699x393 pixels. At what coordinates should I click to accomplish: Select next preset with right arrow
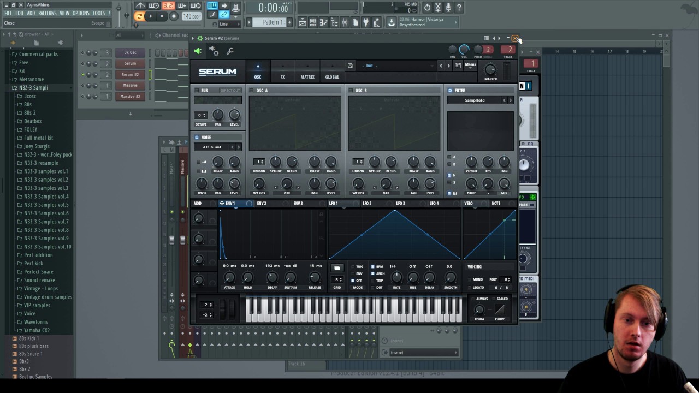click(x=449, y=65)
